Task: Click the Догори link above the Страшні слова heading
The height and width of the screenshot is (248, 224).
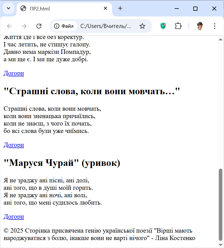Action: click(x=14, y=73)
